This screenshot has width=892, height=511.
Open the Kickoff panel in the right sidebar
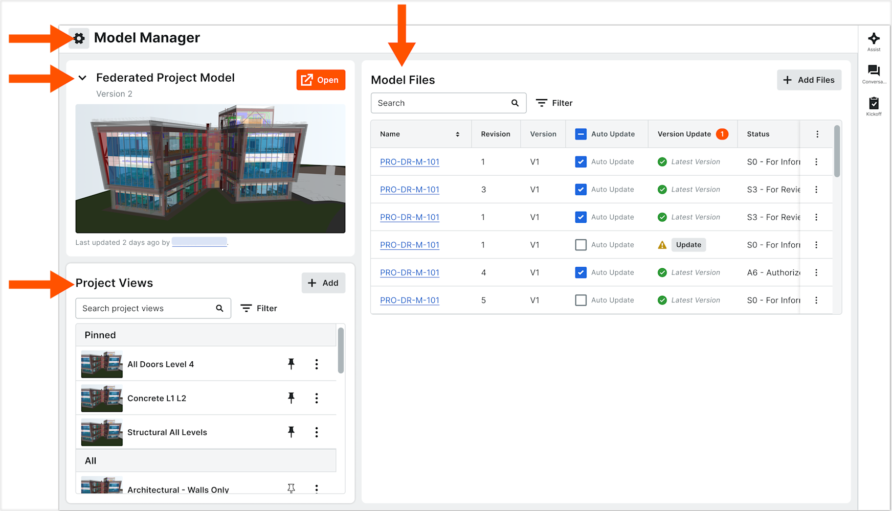874,104
